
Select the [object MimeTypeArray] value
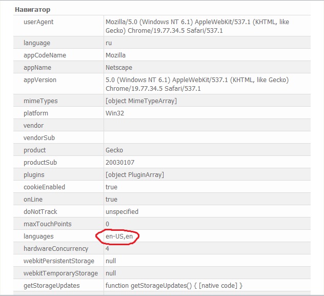point(141,101)
